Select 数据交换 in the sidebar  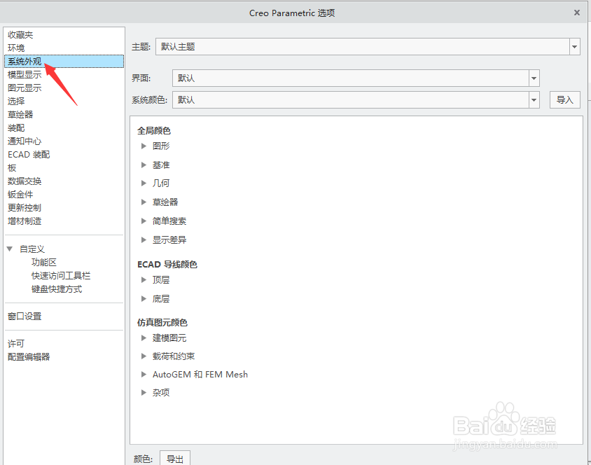coord(25,181)
